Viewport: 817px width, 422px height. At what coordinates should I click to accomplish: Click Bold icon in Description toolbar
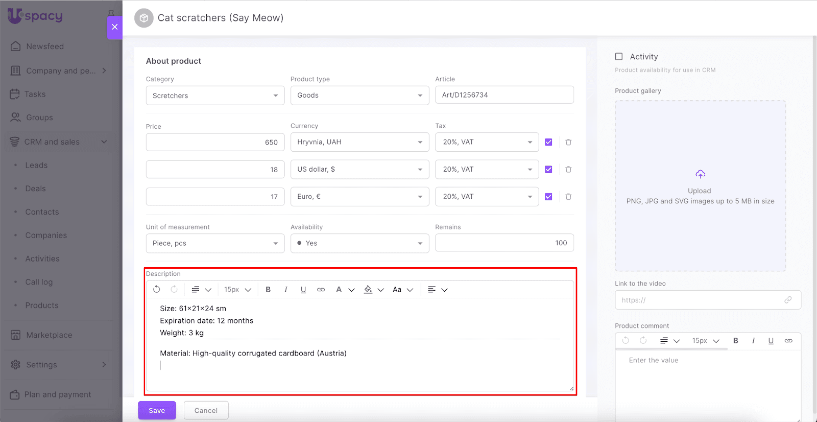(x=268, y=290)
